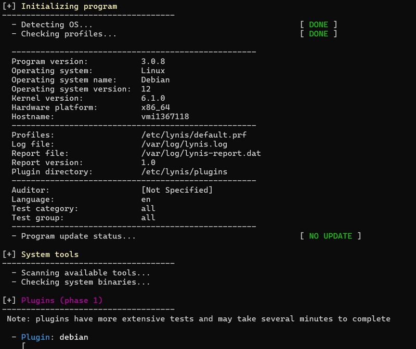Click the debian plugin name
Screen dimensions: 416x349
click(x=74, y=337)
